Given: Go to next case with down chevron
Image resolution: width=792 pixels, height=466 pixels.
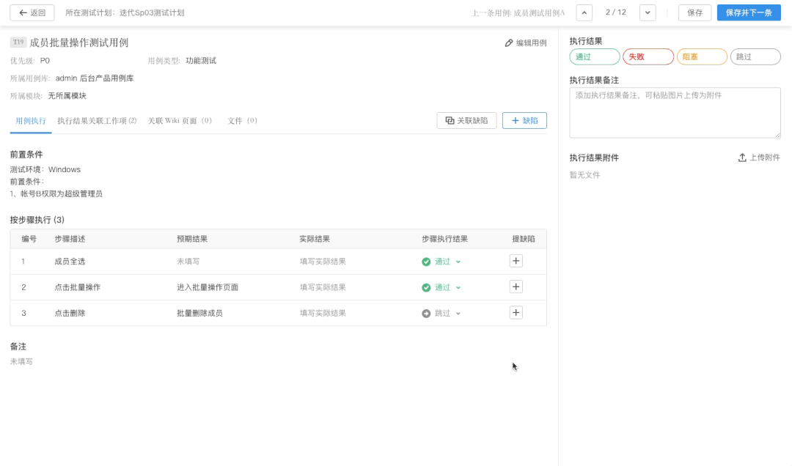Looking at the screenshot, I should click(x=648, y=12).
